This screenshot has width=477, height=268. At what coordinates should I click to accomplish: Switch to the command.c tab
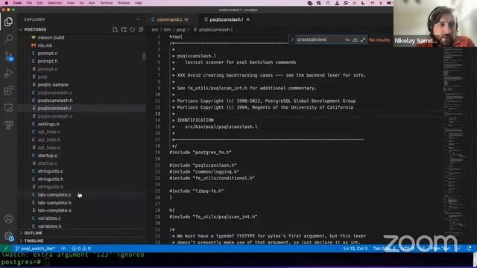click(x=170, y=19)
